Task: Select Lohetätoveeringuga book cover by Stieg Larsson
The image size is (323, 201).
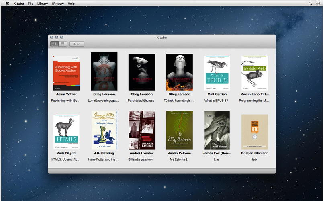Action: pyautogui.click(x=104, y=71)
